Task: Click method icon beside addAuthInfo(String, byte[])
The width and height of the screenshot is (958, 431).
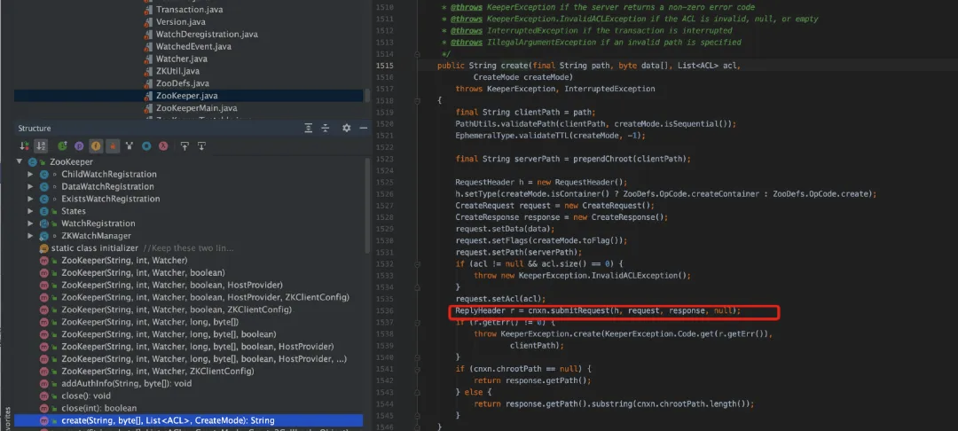Action: click(44, 384)
